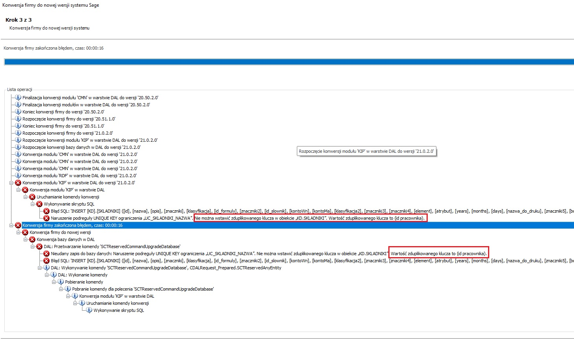Select Błąd SQL row below Nieudany zapis do bazy
574x354 pixels.
[312, 261]
